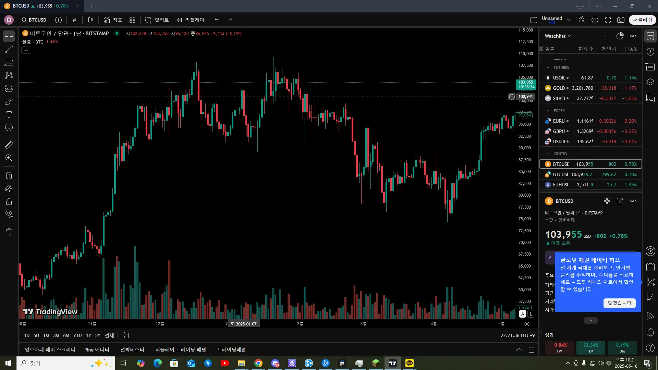Open the alerts clock panel icon
The height and width of the screenshot is (370, 658).
tap(650, 51)
